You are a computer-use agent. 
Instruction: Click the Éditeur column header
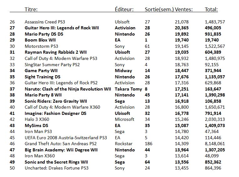[x=124, y=9]
